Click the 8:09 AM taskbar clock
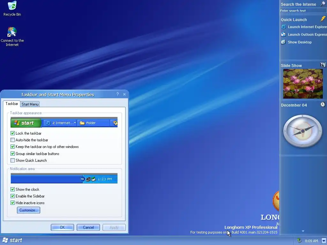Image resolution: width=327 pixels, height=245 pixels. pos(311,241)
